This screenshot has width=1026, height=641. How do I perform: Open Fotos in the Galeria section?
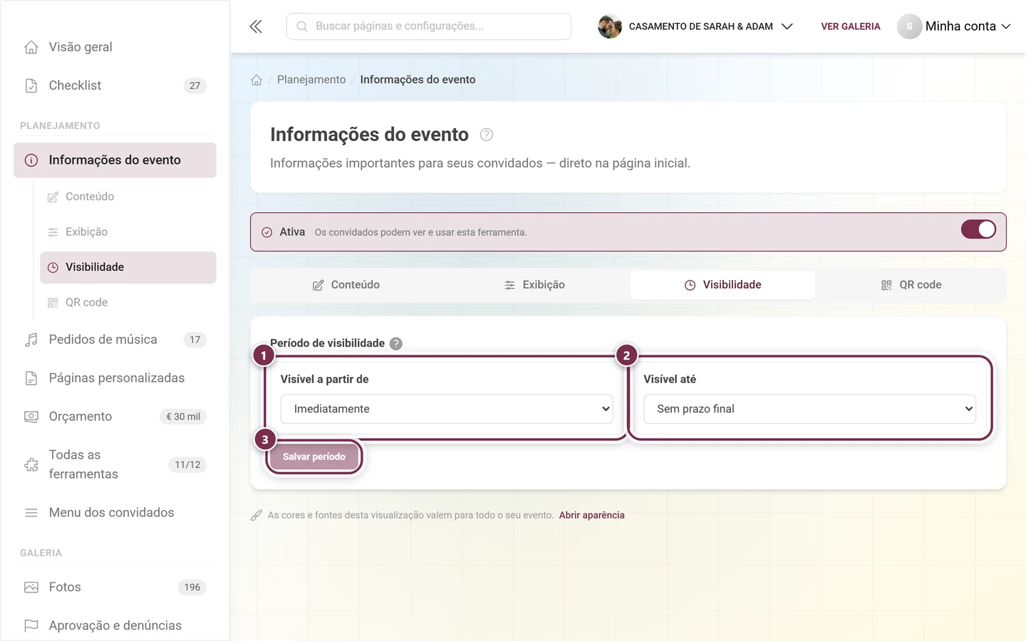(x=115, y=588)
